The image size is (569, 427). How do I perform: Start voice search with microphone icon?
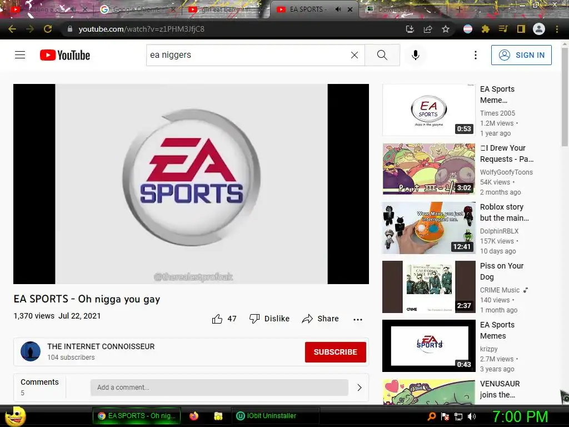pyautogui.click(x=416, y=55)
